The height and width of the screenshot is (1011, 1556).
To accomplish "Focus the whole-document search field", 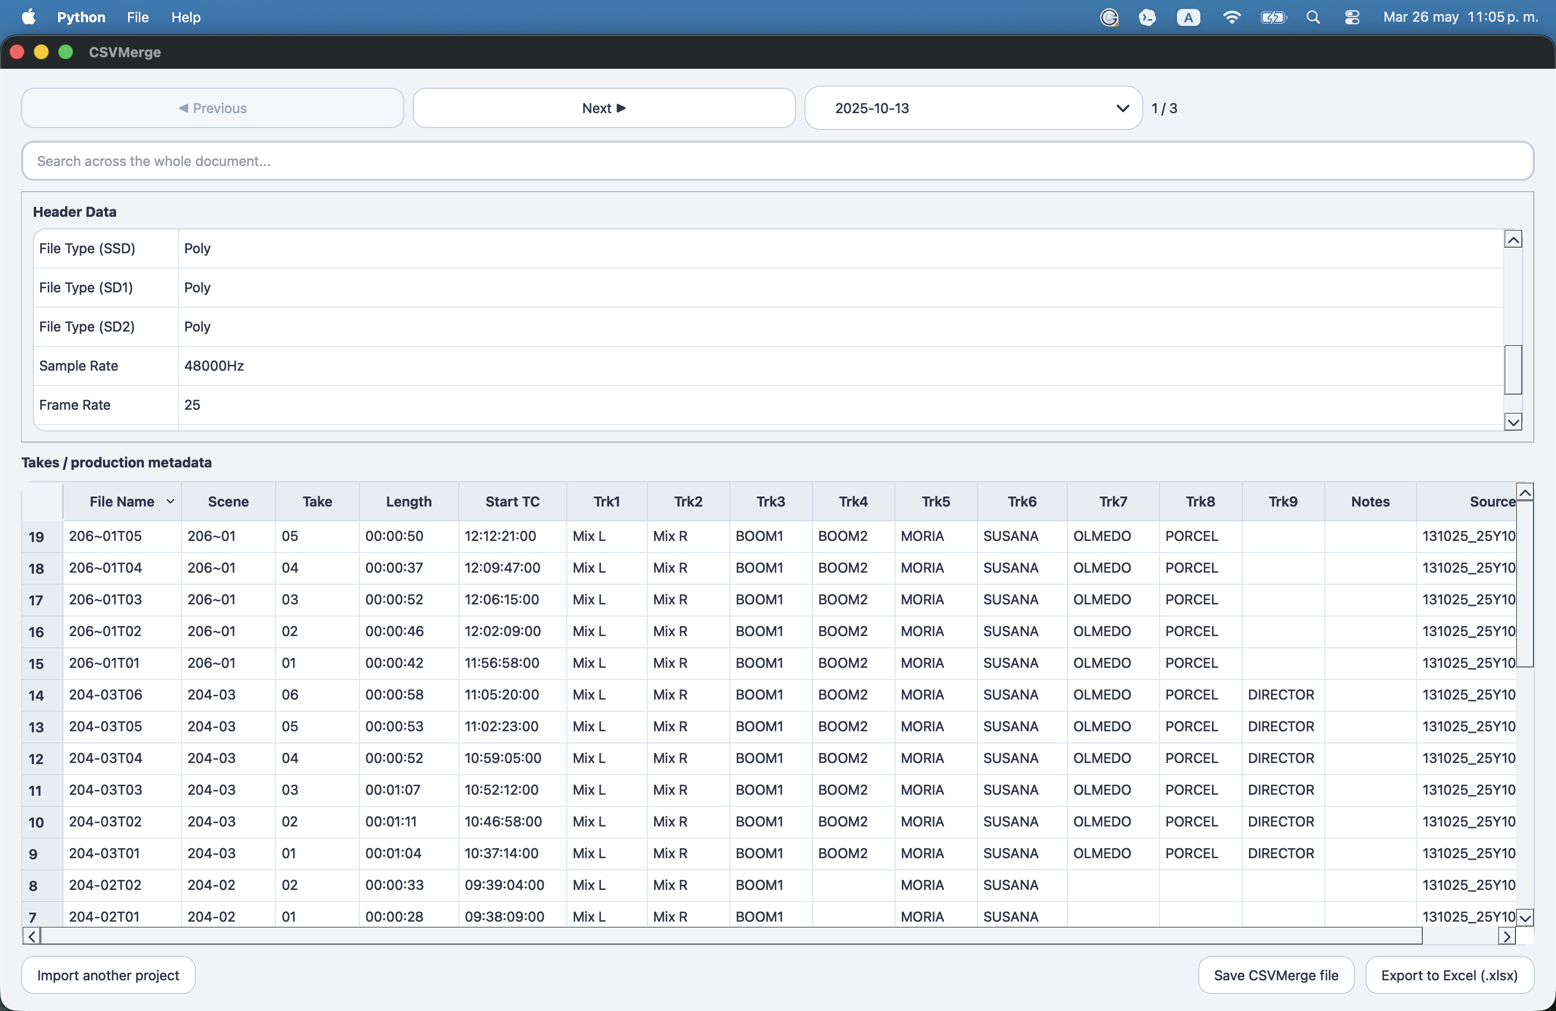I will click(x=777, y=161).
